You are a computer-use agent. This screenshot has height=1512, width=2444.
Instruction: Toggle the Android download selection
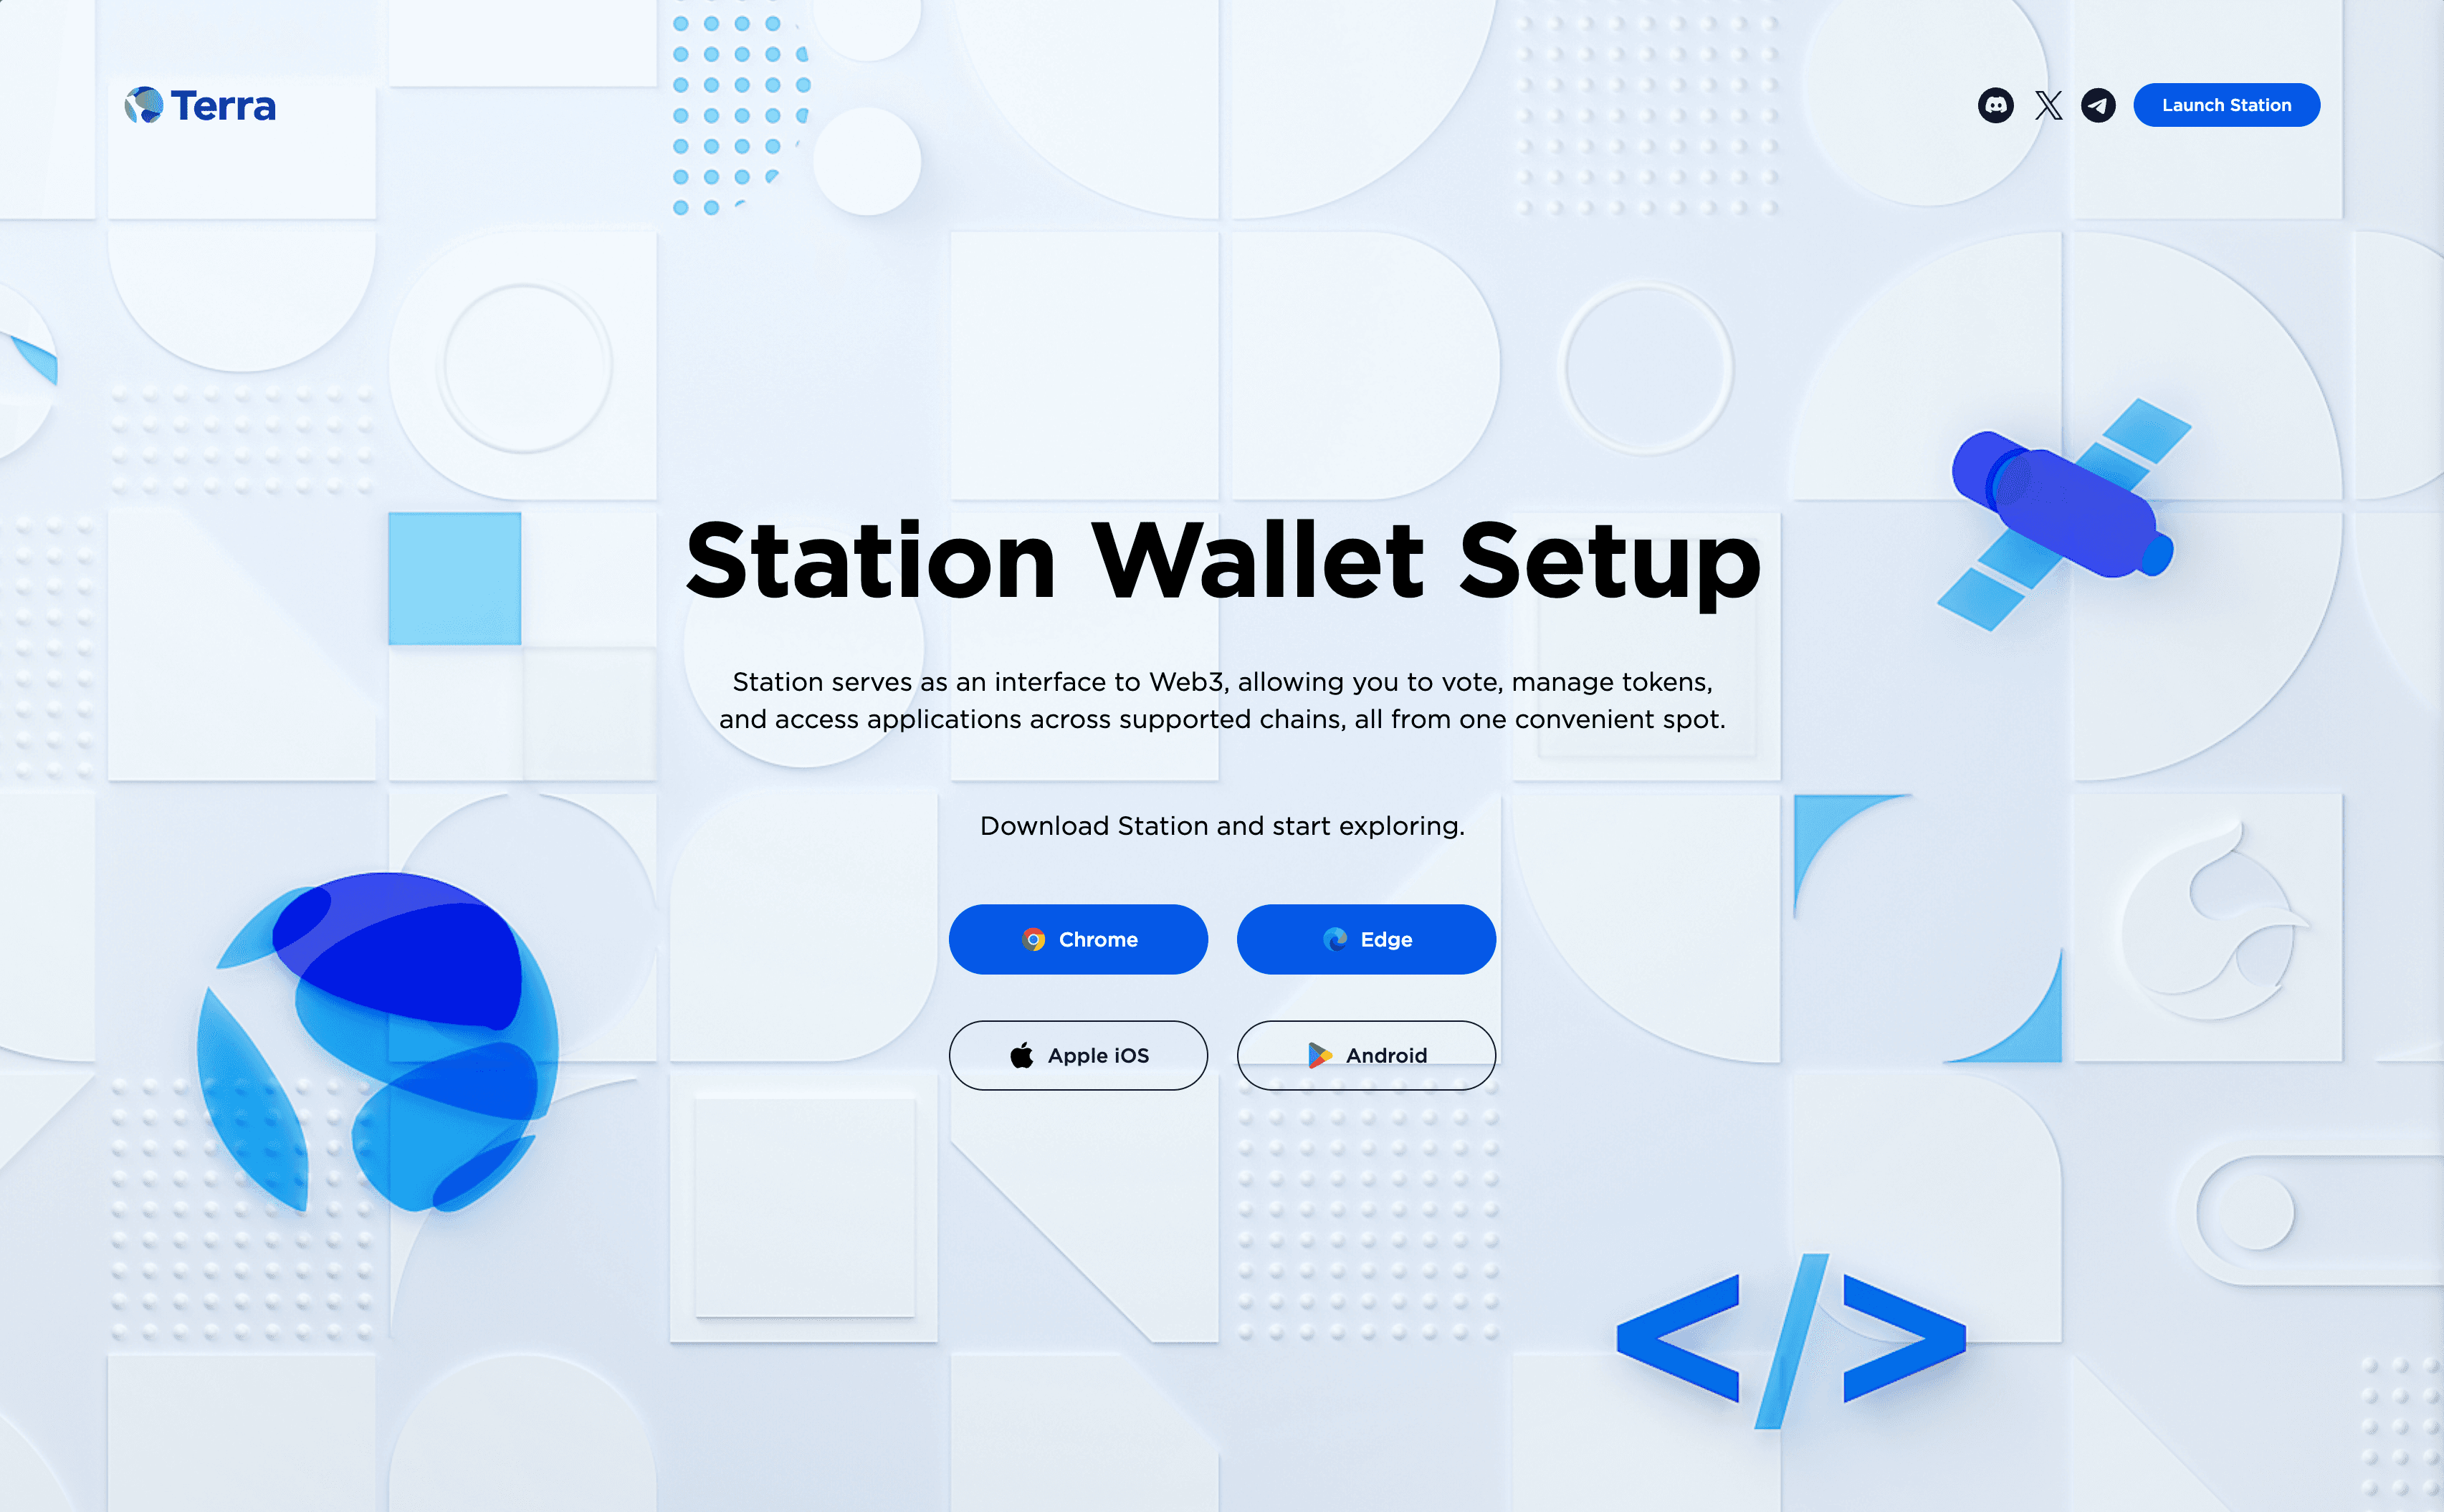click(1367, 1055)
